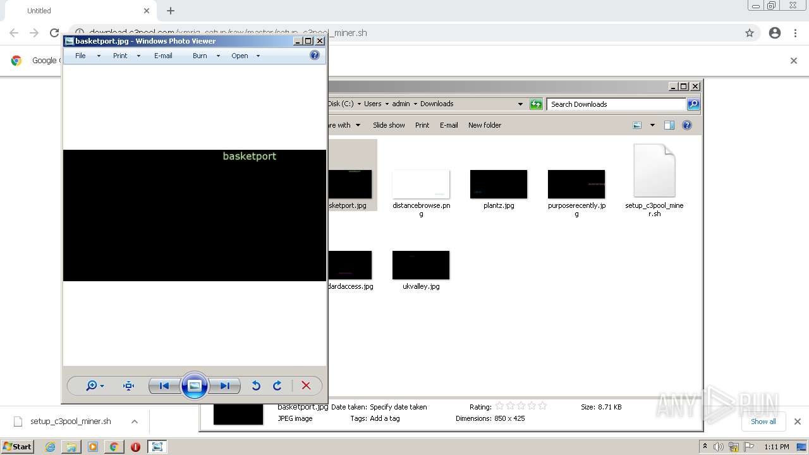Image resolution: width=809 pixels, height=455 pixels.
Task: Refresh the Explorer address bar
Action: coord(536,104)
